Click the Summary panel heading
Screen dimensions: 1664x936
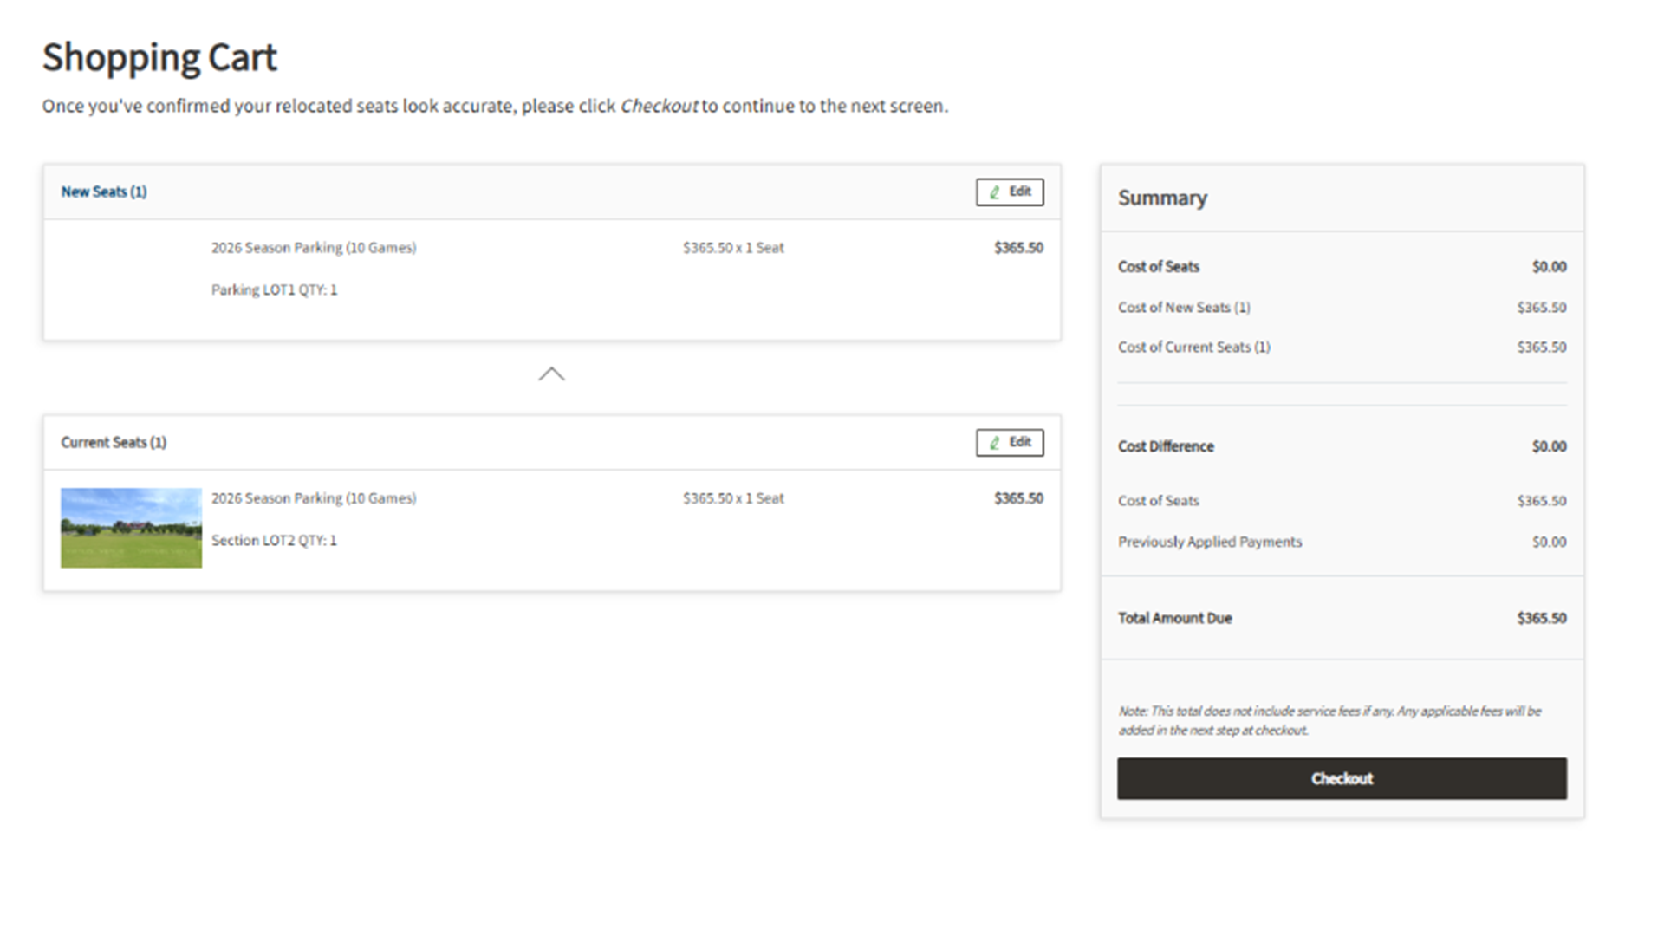pyautogui.click(x=1162, y=198)
